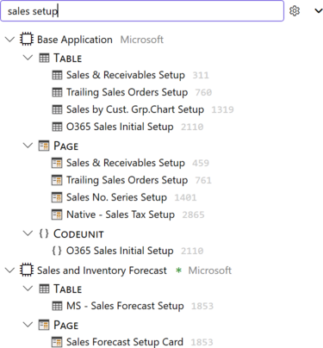Click the Sales and Inventory Forecast extension icon
The width and height of the screenshot is (323, 348).
click(x=27, y=270)
